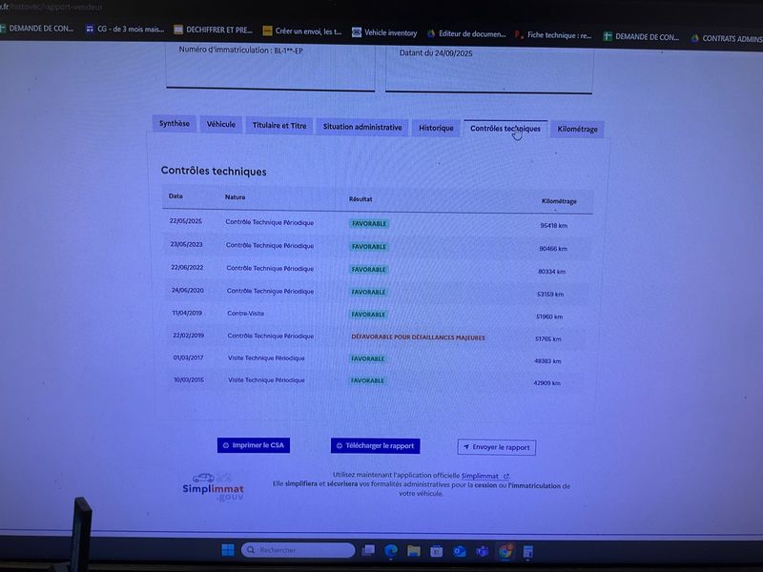Select the 22/05/2025 date cell

[185, 221]
